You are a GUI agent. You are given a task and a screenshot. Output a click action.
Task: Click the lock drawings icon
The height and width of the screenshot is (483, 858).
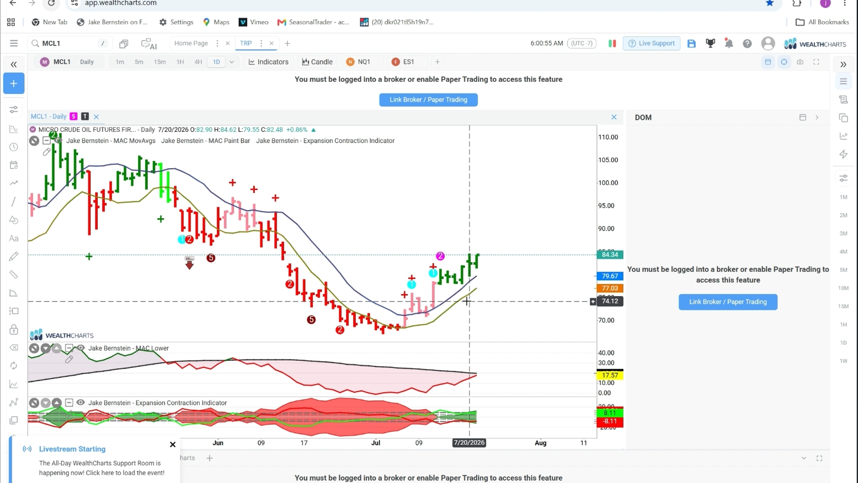coord(14,330)
